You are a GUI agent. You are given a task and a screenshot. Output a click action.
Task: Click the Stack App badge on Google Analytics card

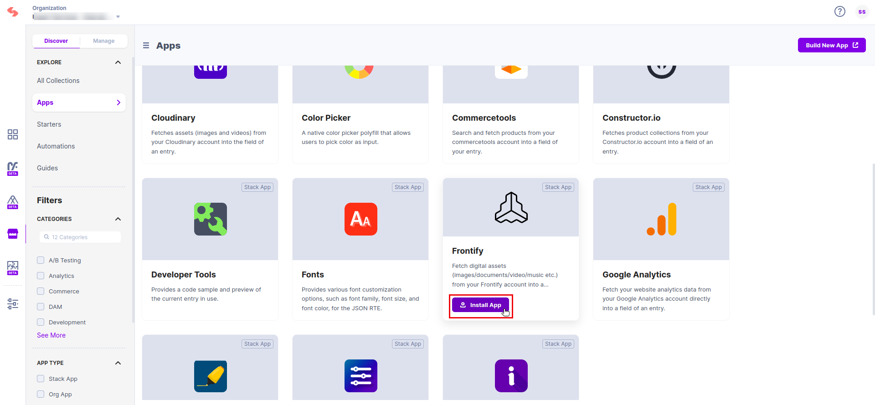pos(709,187)
